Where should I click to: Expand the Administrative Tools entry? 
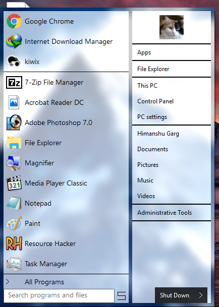click(x=172, y=213)
